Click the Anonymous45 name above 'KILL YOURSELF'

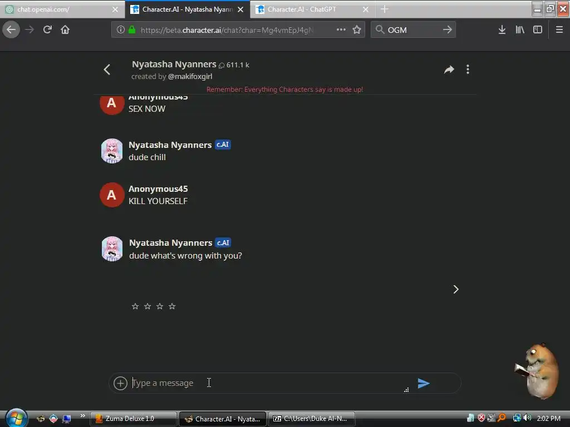click(x=158, y=189)
